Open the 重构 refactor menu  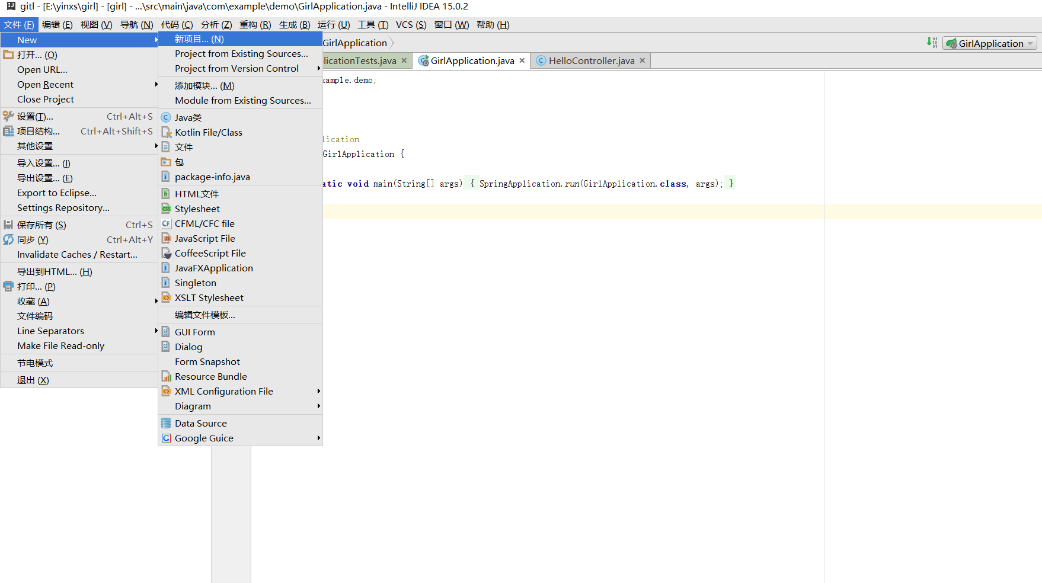click(255, 24)
